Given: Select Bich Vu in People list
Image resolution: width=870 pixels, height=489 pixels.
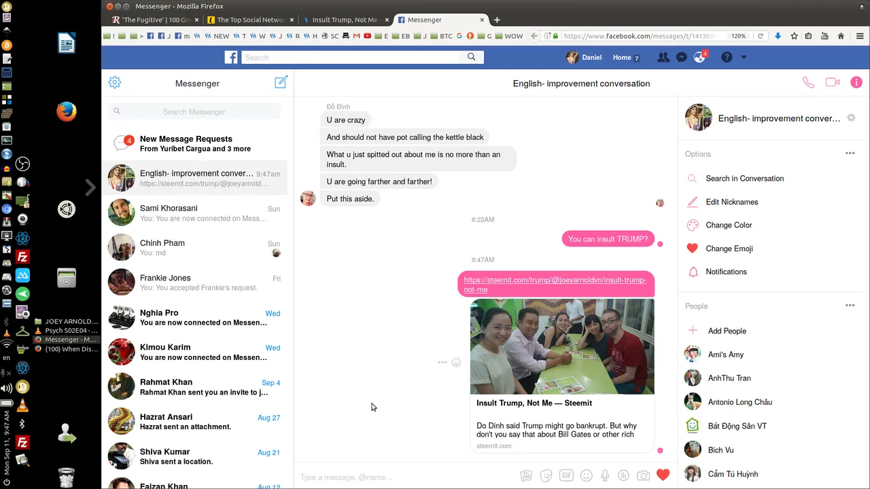Looking at the screenshot, I should tap(720, 450).
